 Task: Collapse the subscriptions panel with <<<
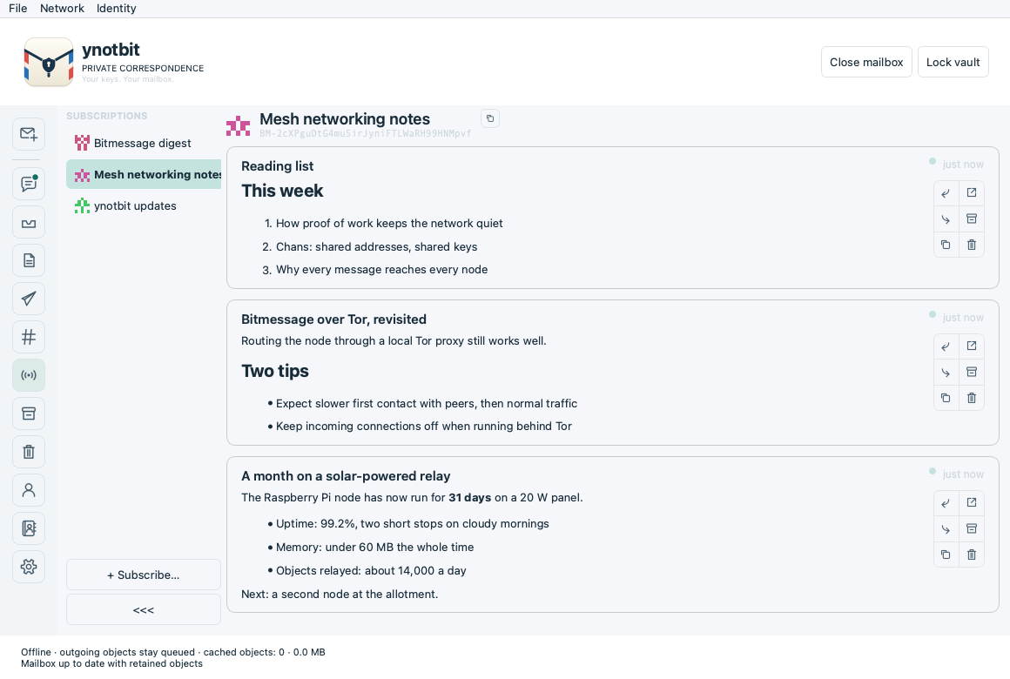tap(144, 609)
